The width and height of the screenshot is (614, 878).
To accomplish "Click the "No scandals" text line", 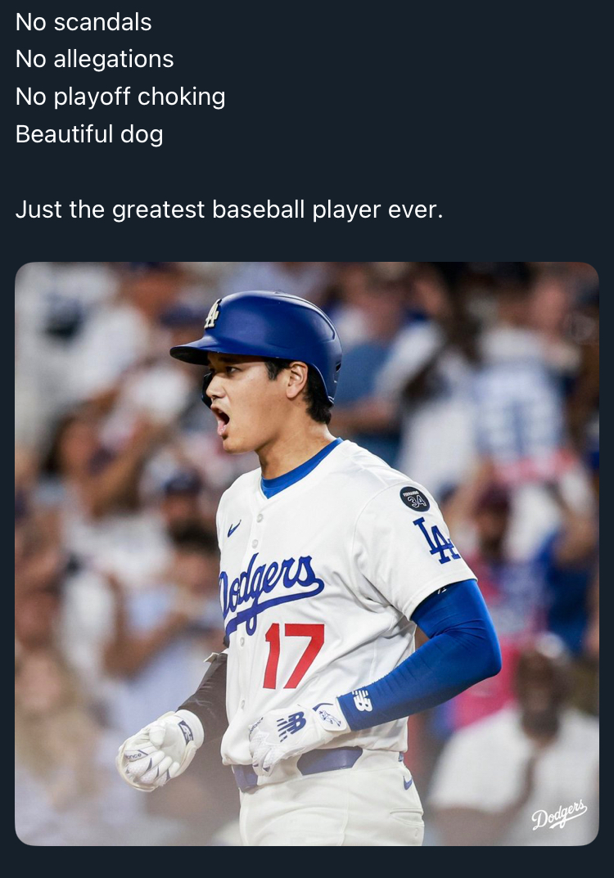I will [x=84, y=22].
